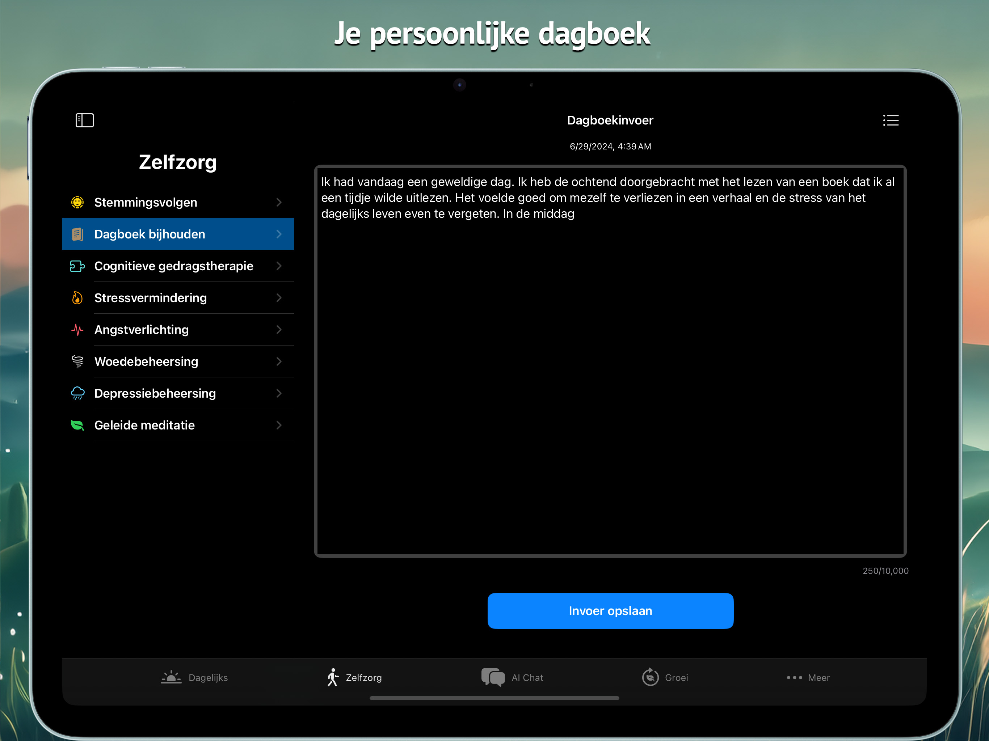Click the Stressvermindering flame icon

77,298
